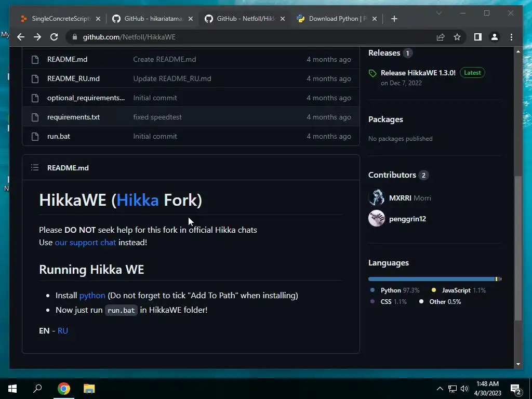
Task: Click the README.md header title
Action: (x=68, y=168)
